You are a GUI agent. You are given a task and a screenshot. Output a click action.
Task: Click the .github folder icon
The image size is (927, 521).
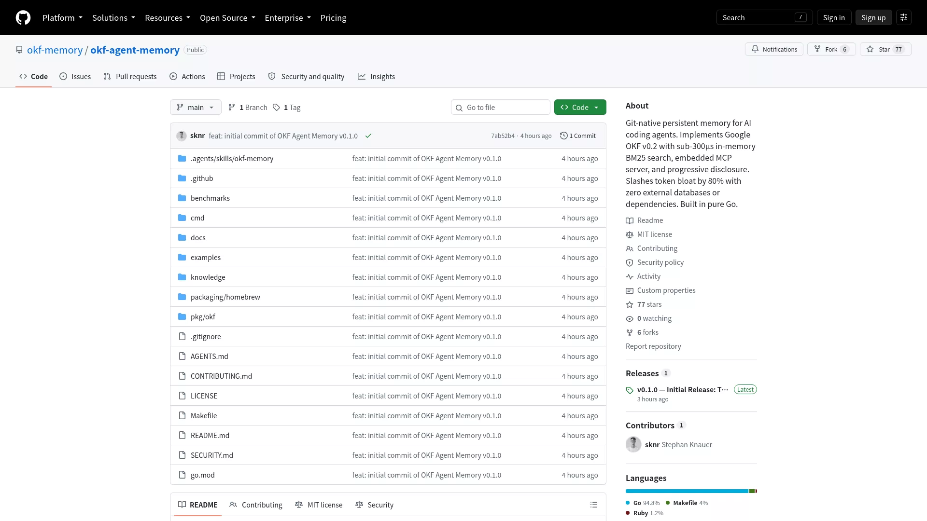182,178
